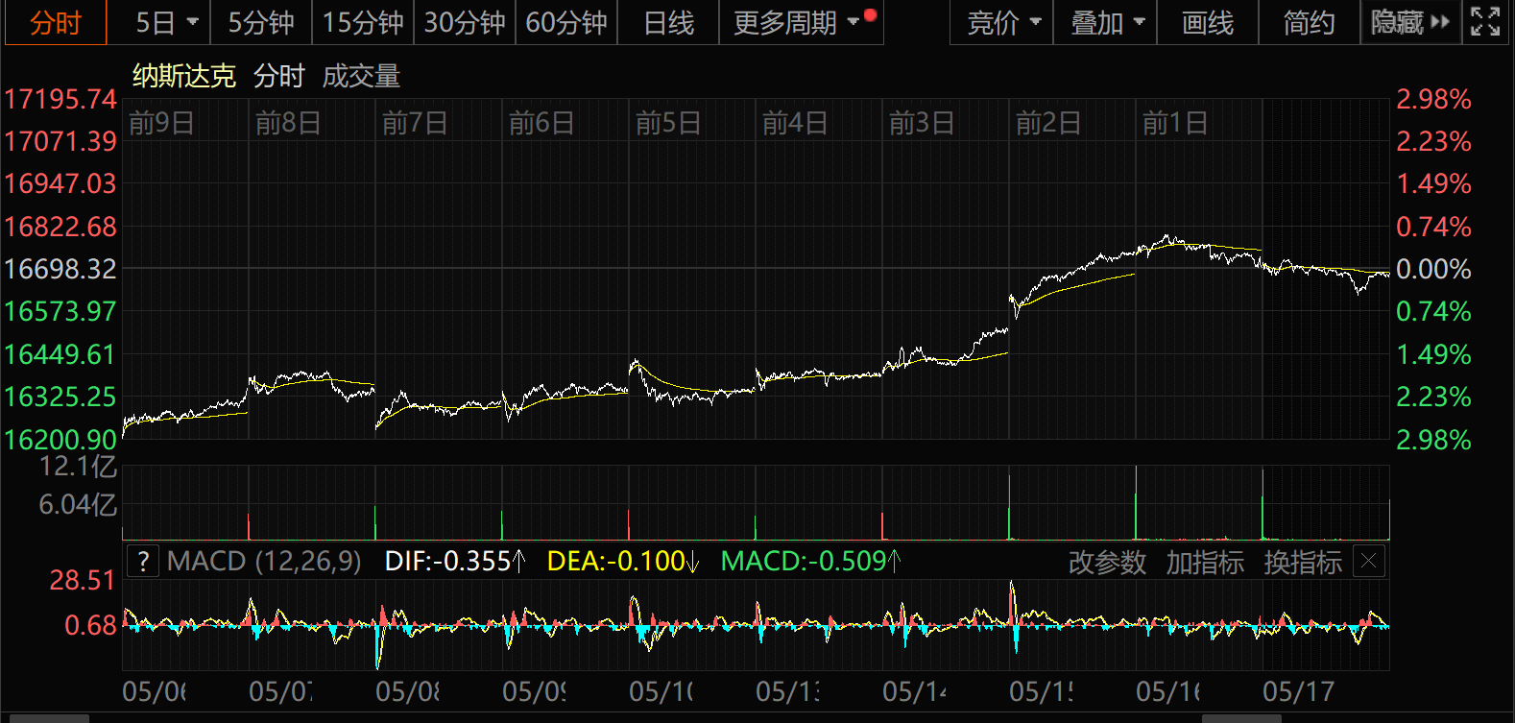Click the 16200.90 bottom price value

[60, 440]
